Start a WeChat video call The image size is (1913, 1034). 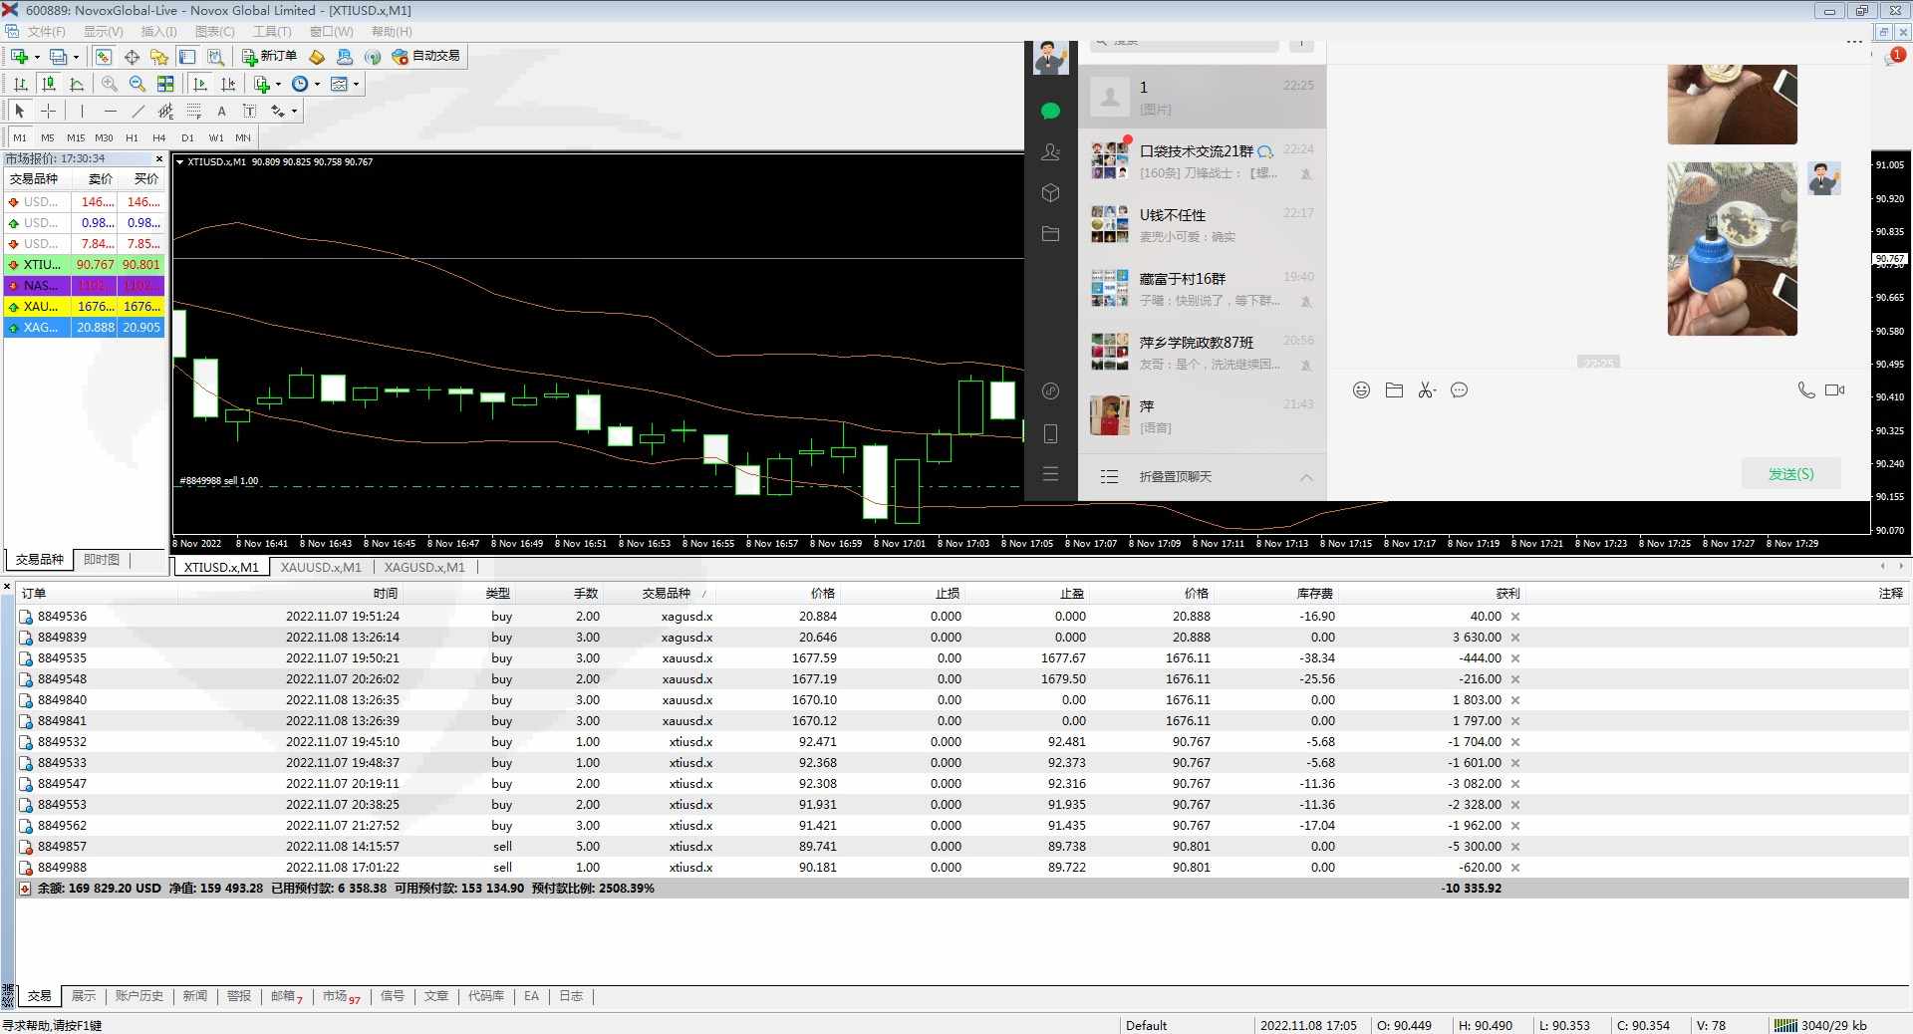pos(1834,390)
